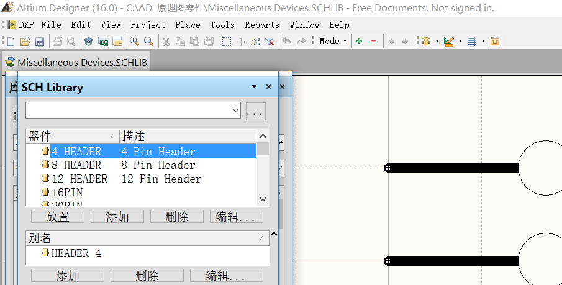Zoom out with the magnifier minus icon
This screenshot has height=285, width=562.
(x=149, y=42)
